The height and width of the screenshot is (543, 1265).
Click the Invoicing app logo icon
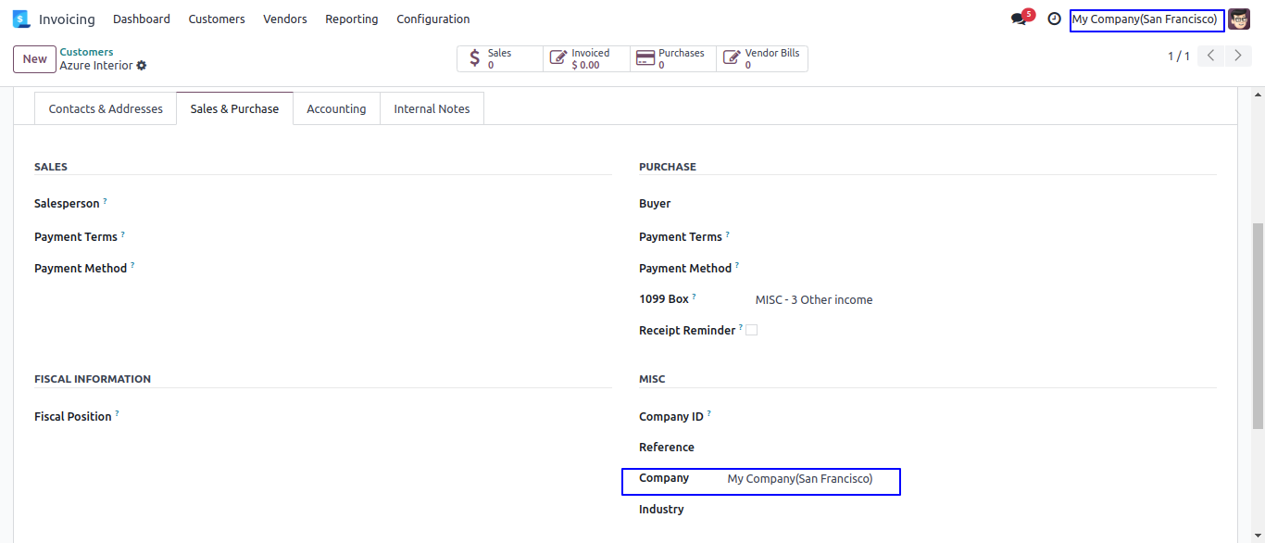(20, 19)
